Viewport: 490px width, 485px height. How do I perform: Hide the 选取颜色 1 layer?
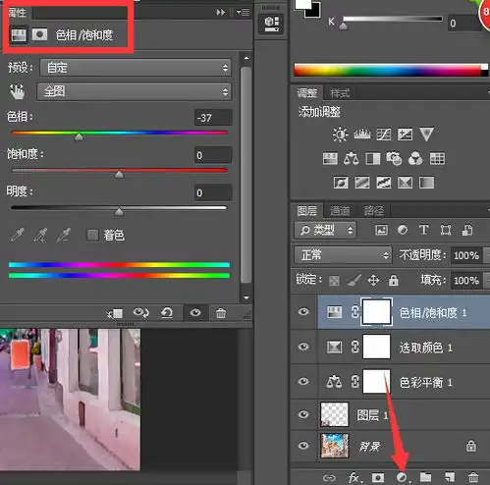coord(303,347)
